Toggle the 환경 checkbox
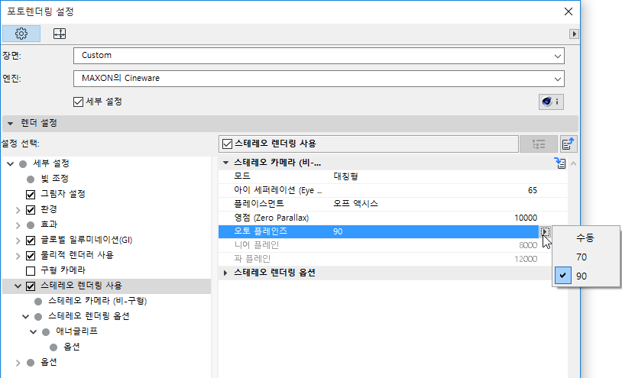622x378 pixels. click(x=31, y=209)
